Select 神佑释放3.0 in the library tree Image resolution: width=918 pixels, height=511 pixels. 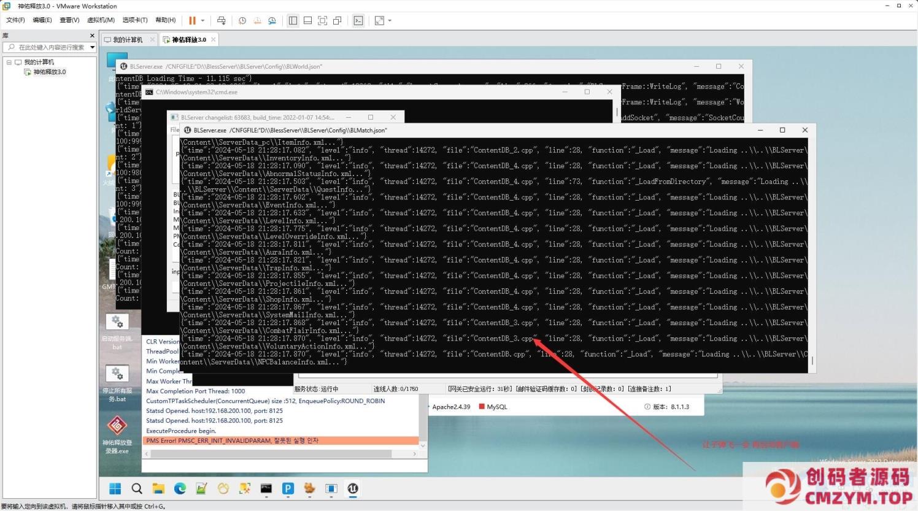(49, 72)
